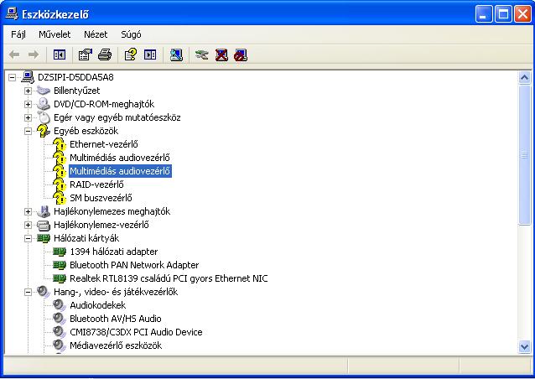Select the highlighted Multimédiás audiovezérlő entry

tap(120, 171)
